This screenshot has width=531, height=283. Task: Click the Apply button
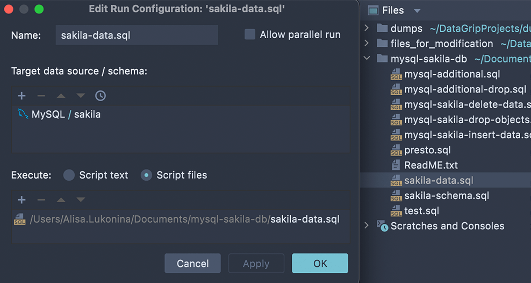tap(256, 263)
